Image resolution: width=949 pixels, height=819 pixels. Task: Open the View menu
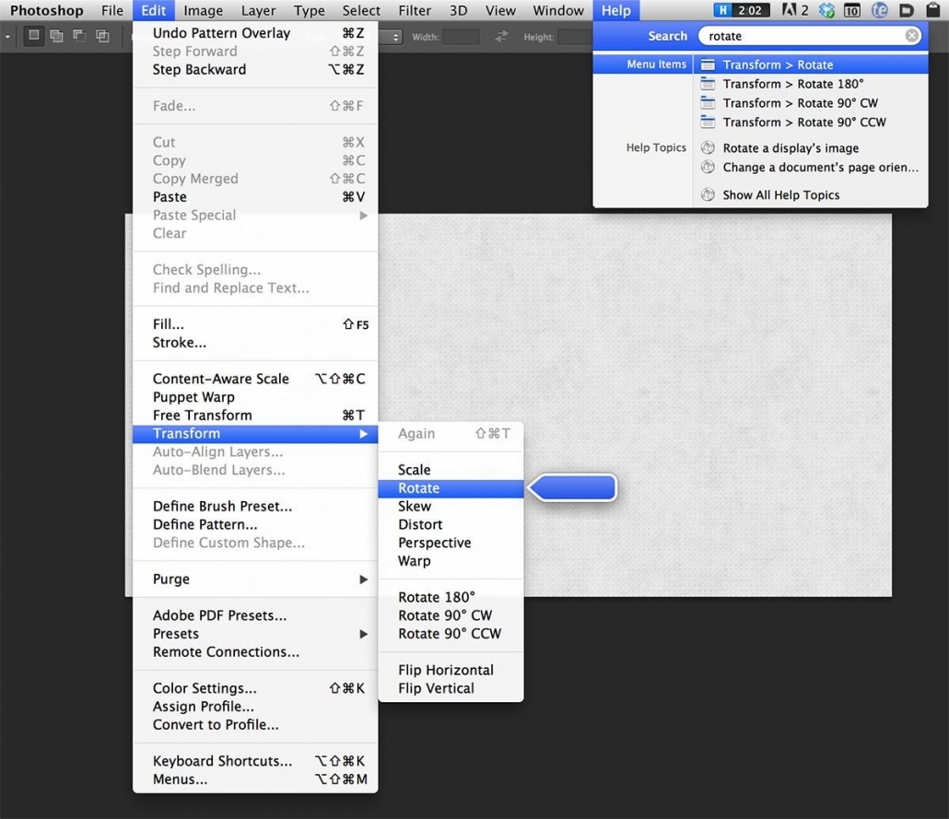coord(500,10)
